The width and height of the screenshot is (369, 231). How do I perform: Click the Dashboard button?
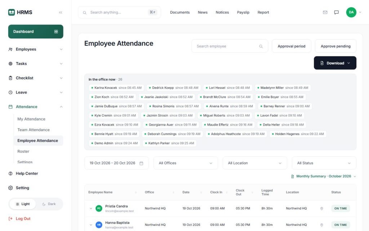pos(36,32)
